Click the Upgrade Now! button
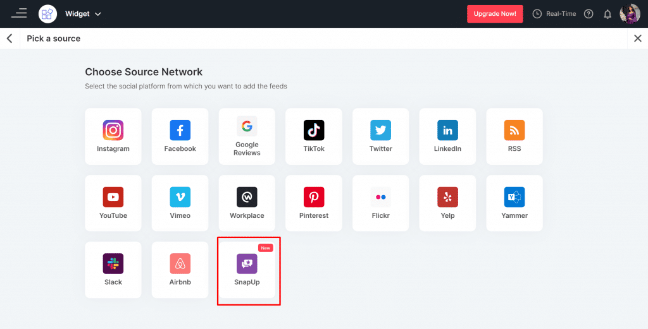Viewport: 648px width, 329px height. coord(495,14)
